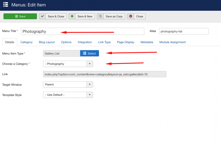Switch to the Category tab

point(26,42)
